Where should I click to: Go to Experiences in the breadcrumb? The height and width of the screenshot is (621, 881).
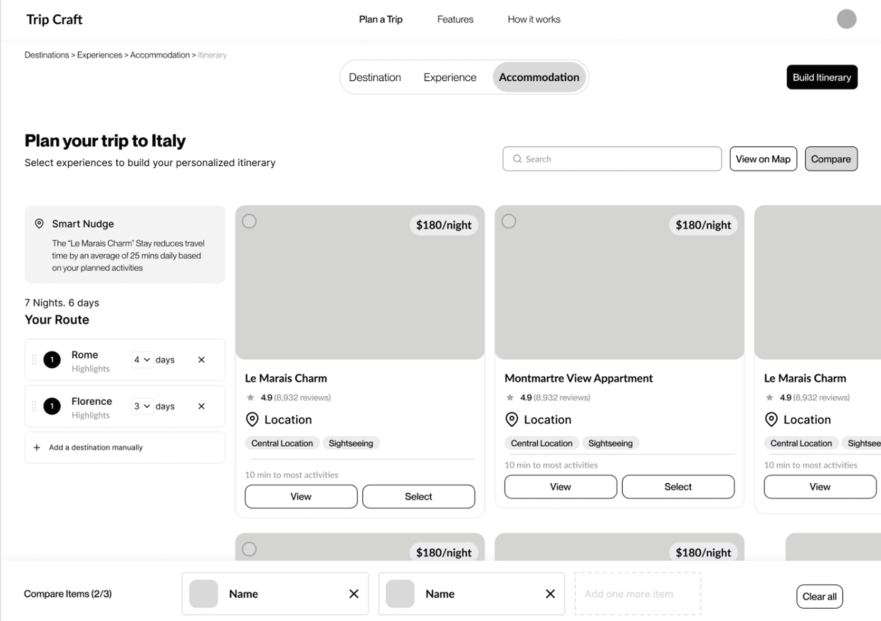pos(99,55)
